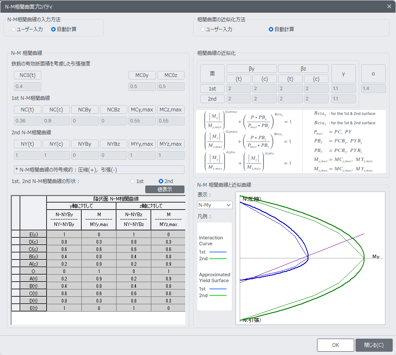The image size is (396, 355).
Task: Choose the 1st curve shape radio button
Action: (x=137, y=181)
